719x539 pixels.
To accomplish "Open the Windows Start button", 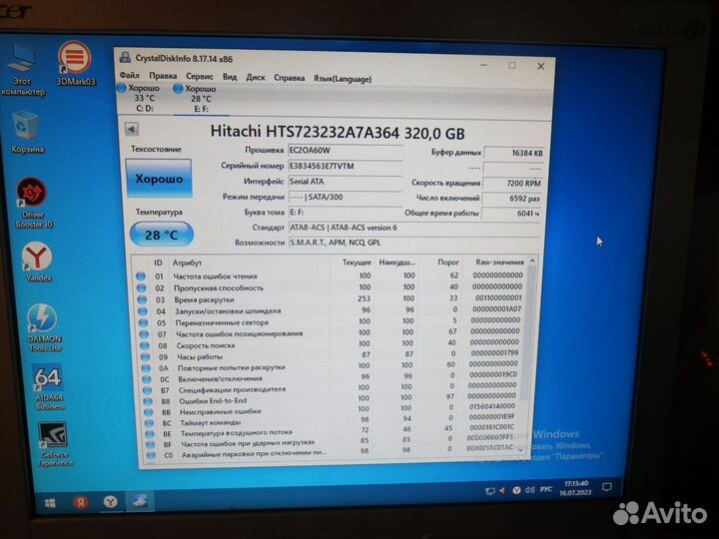I will coord(51,503).
